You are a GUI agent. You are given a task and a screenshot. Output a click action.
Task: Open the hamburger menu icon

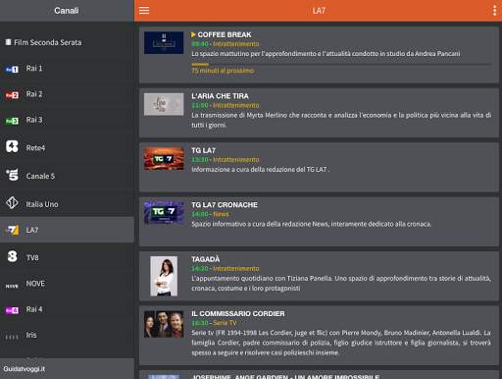click(x=144, y=11)
